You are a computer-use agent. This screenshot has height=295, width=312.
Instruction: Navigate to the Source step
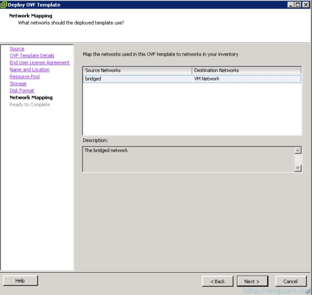(17, 48)
